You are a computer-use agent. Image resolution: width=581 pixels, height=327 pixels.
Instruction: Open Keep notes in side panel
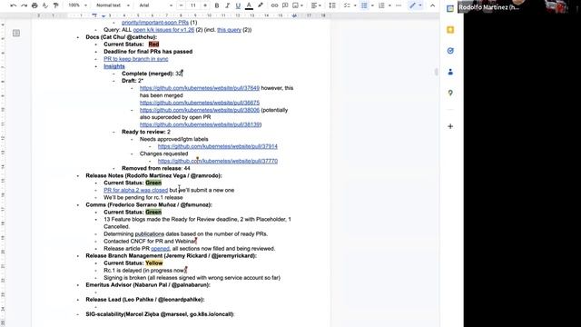(x=450, y=30)
